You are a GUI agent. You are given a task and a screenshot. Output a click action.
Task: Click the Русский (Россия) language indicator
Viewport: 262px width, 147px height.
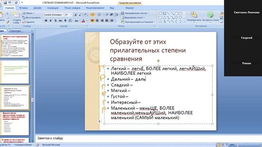coord(51,145)
